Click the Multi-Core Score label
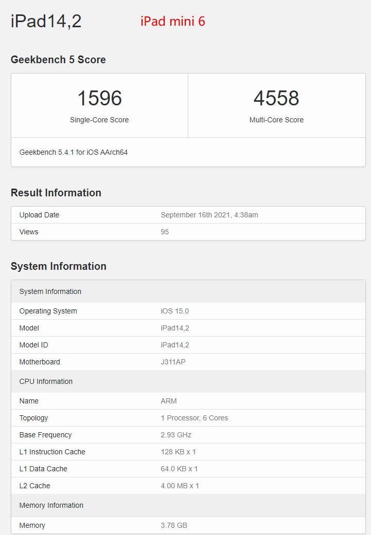The height and width of the screenshot is (535, 371). coord(276,120)
